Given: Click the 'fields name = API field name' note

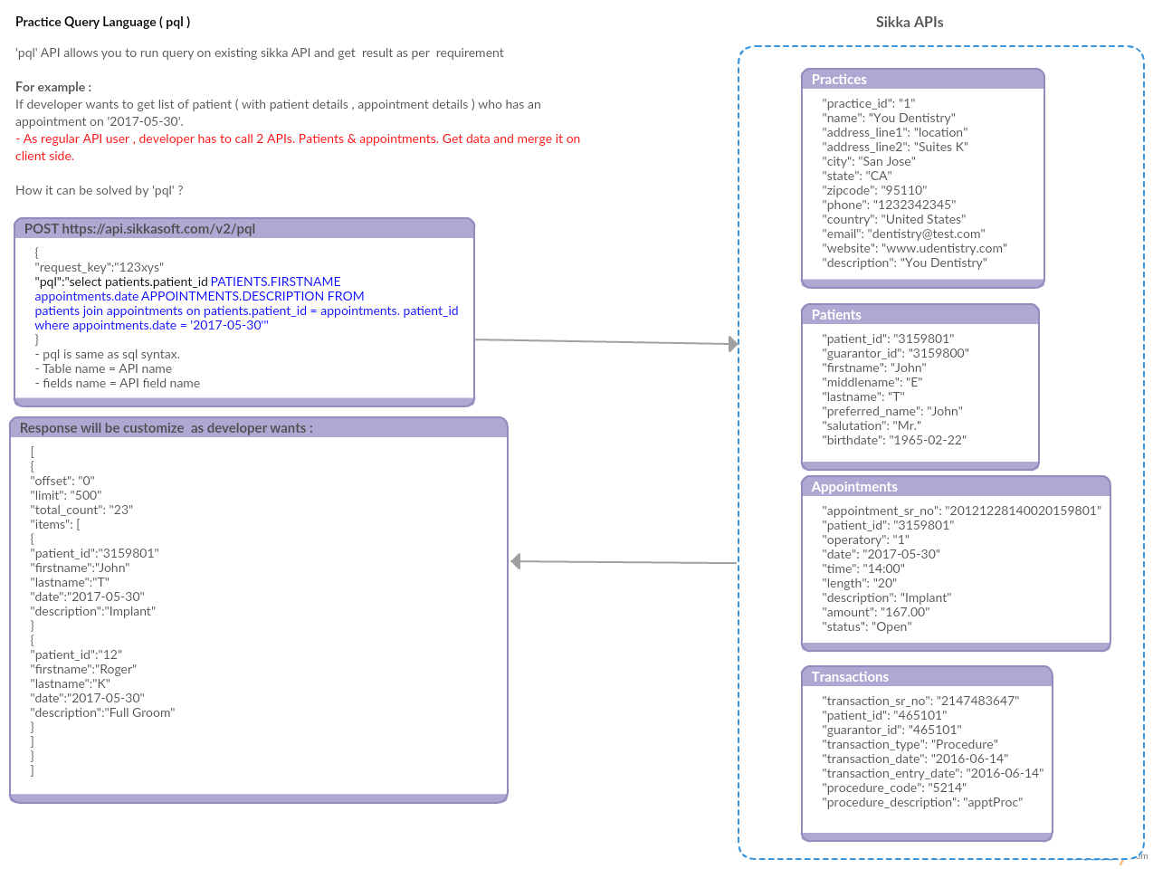Looking at the screenshot, I should tap(118, 383).
